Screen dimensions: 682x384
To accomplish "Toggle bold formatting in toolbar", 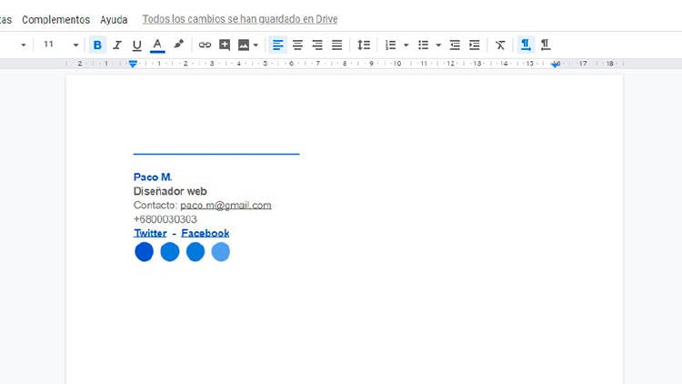I will pos(97,45).
